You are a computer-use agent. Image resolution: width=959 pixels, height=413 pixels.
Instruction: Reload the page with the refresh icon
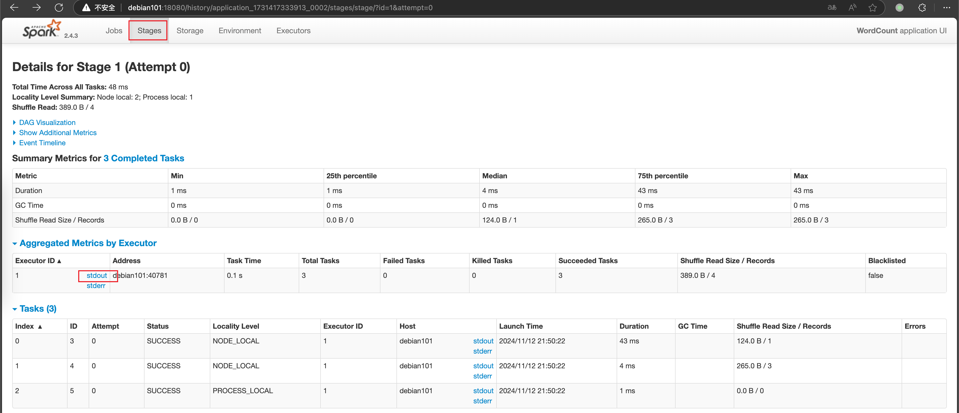pyautogui.click(x=59, y=7)
